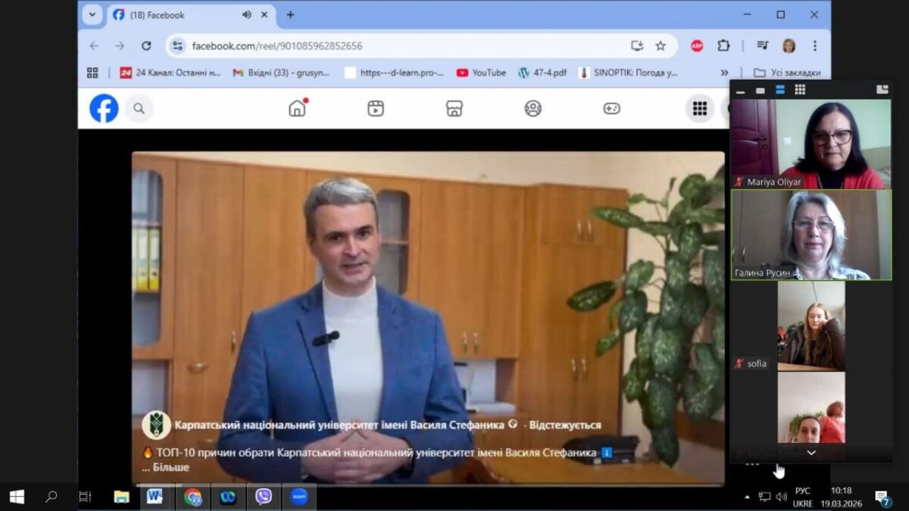Bookmark this page with the star

[661, 45]
